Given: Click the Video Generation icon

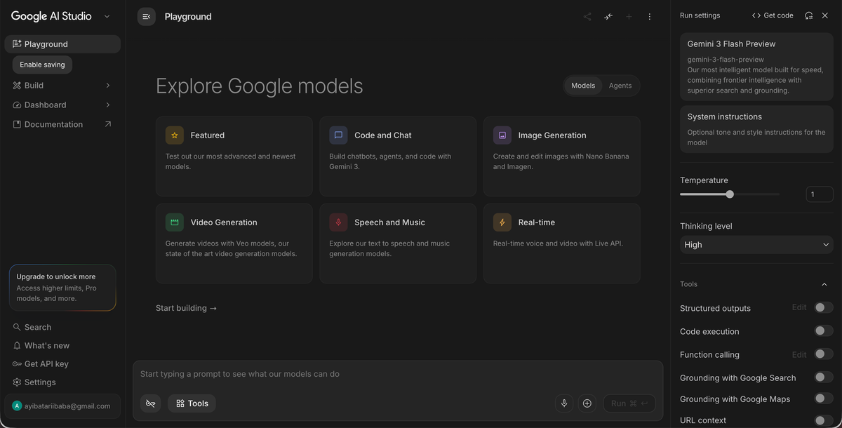Looking at the screenshot, I should tap(175, 222).
